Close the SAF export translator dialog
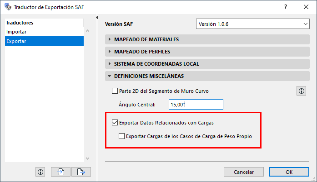Screen dimensions: 317x182 click(306, 7)
